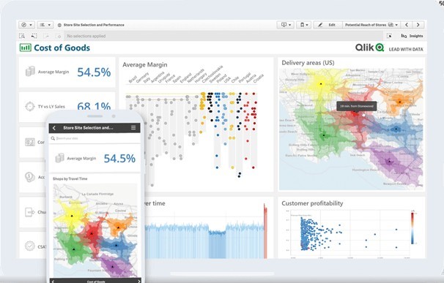Tap the Shops by Travel Time title

point(70,178)
